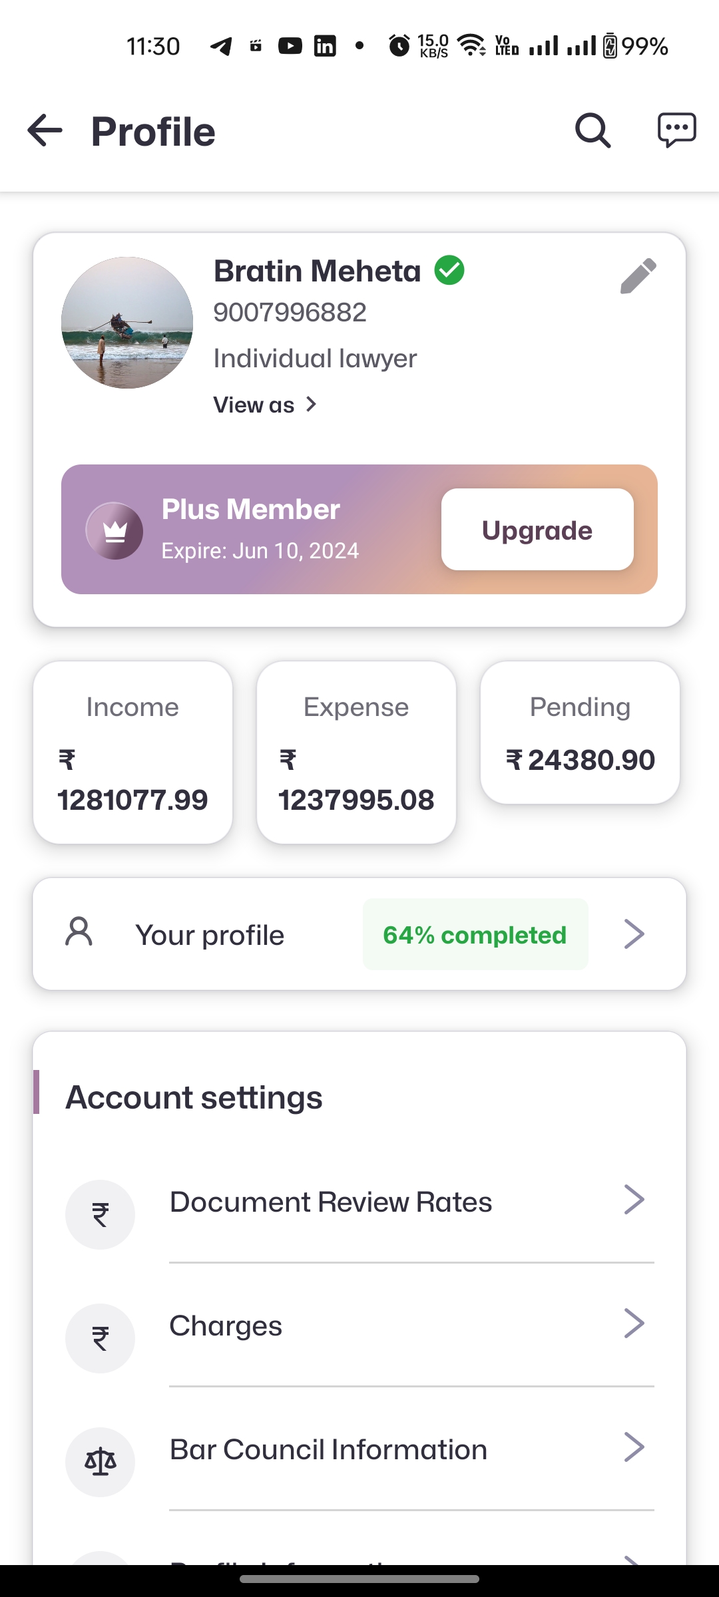The height and width of the screenshot is (1597, 719).
Task: Expand Document Review Rates chevron
Action: click(x=634, y=1200)
